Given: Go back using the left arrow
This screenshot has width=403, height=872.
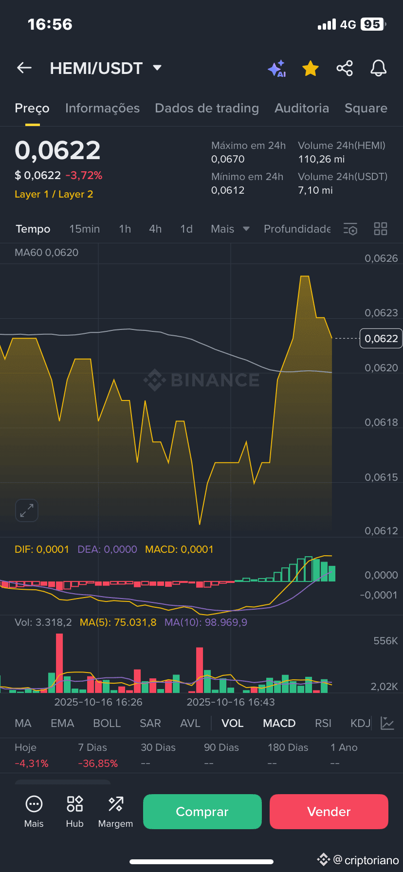Looking at the screenshot, I should pyautogui.click(x=24, y=68).
